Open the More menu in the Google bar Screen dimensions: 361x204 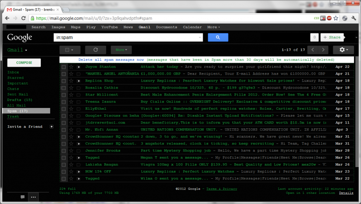213,27
